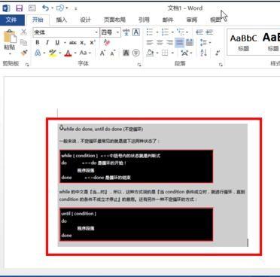Switch to the 设计 (Design) tab

click(85, 20)
